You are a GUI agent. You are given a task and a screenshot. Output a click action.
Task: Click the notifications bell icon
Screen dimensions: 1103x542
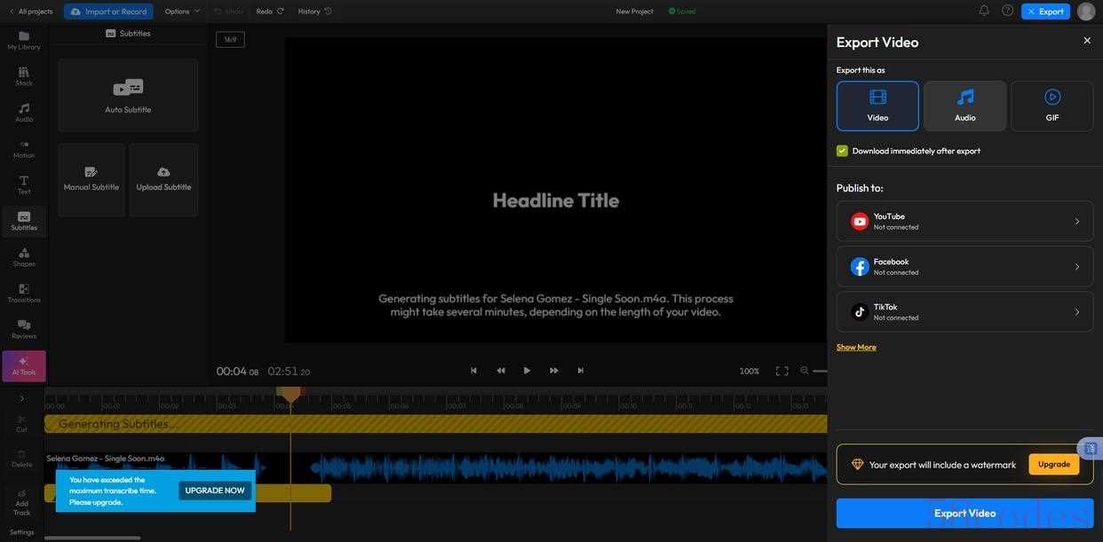[984, 11]
